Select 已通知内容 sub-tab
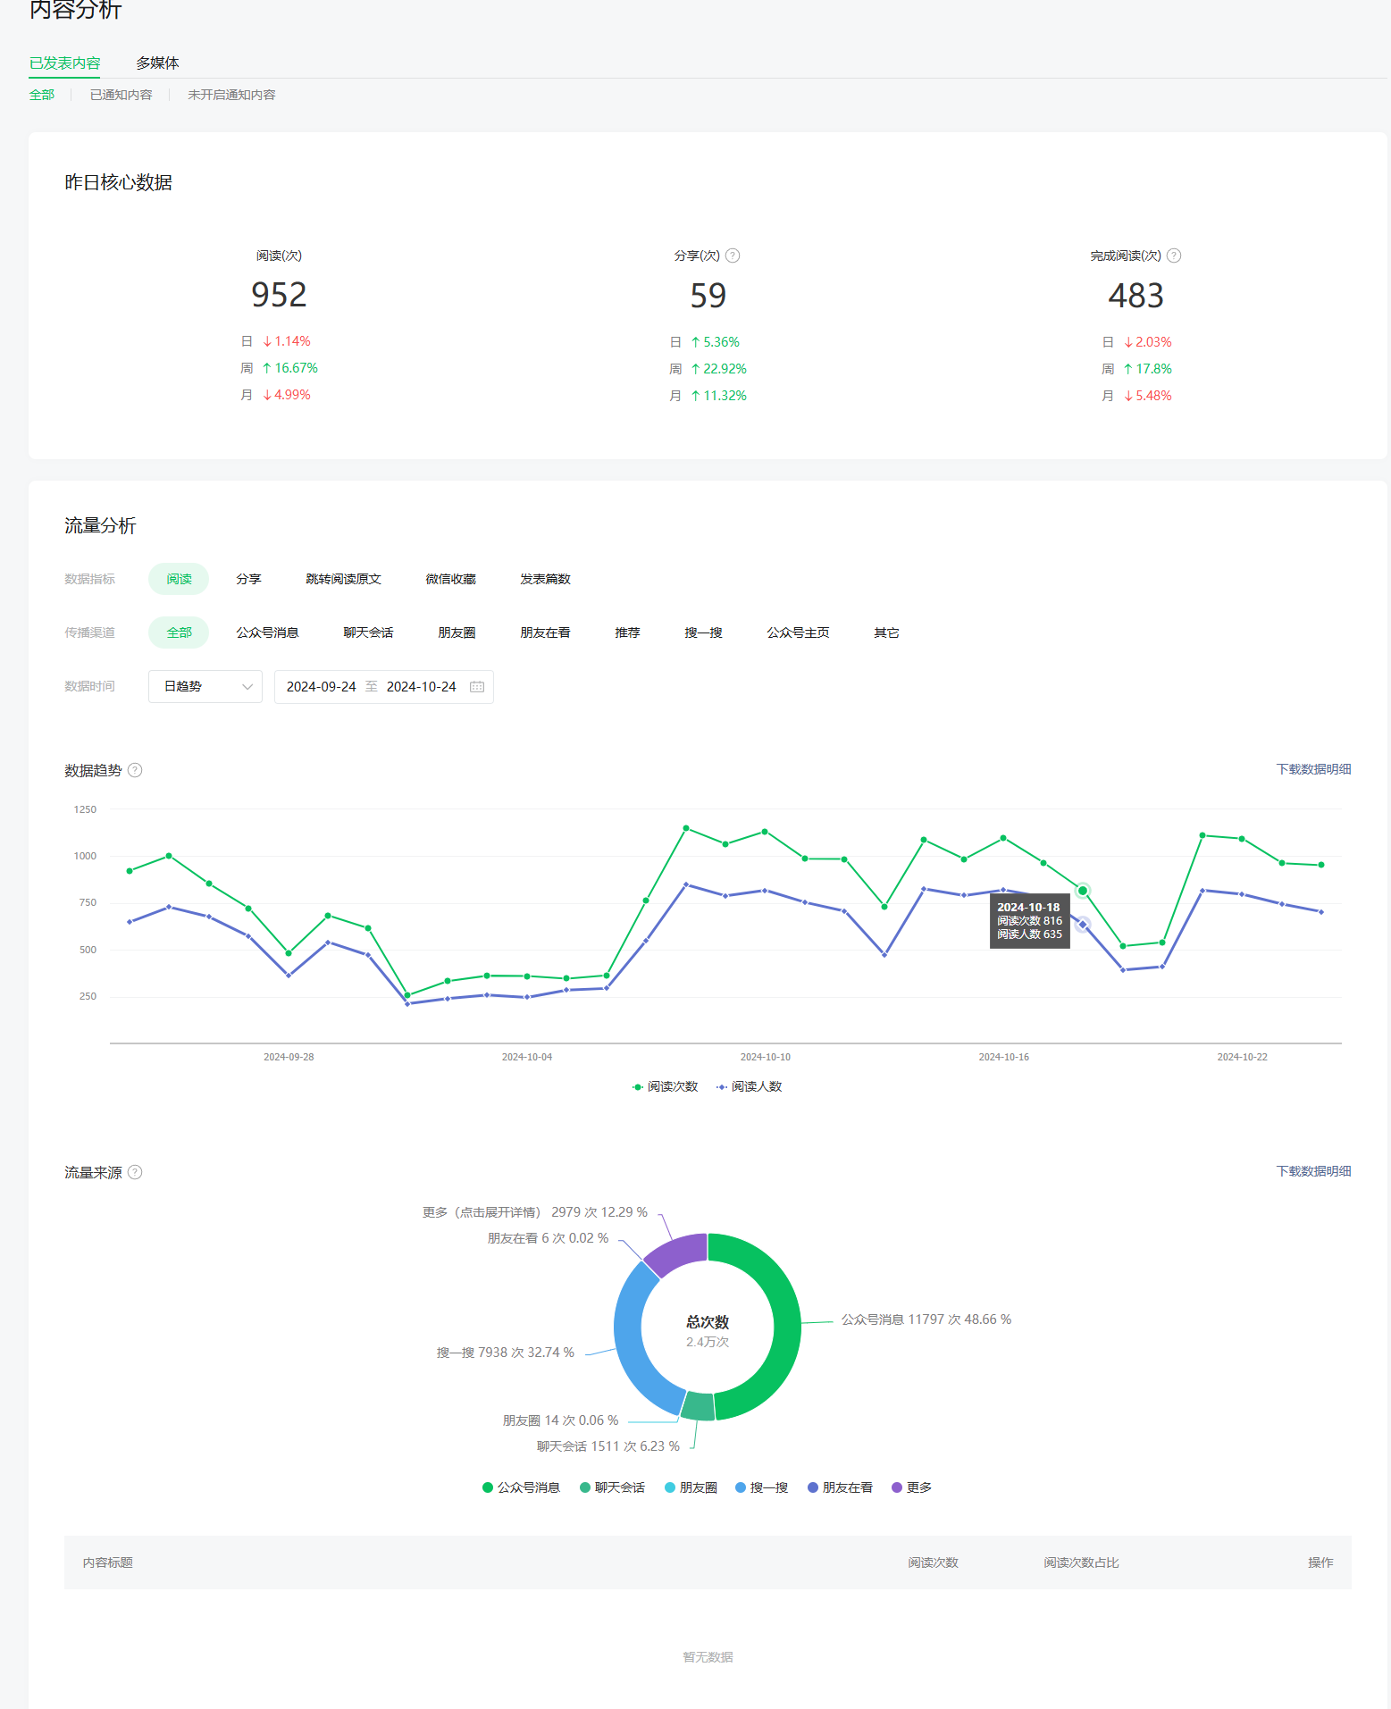The image size is (1391, 1709). point(121,95)
